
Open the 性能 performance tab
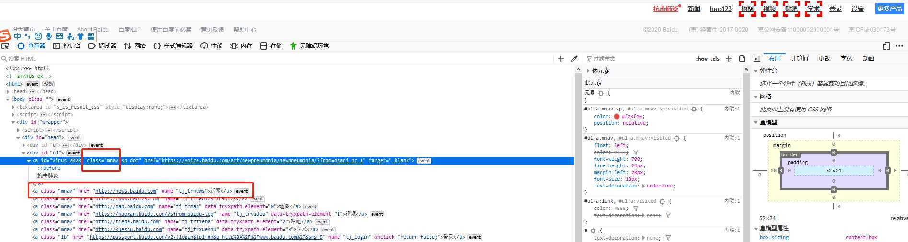click(211, 46)
